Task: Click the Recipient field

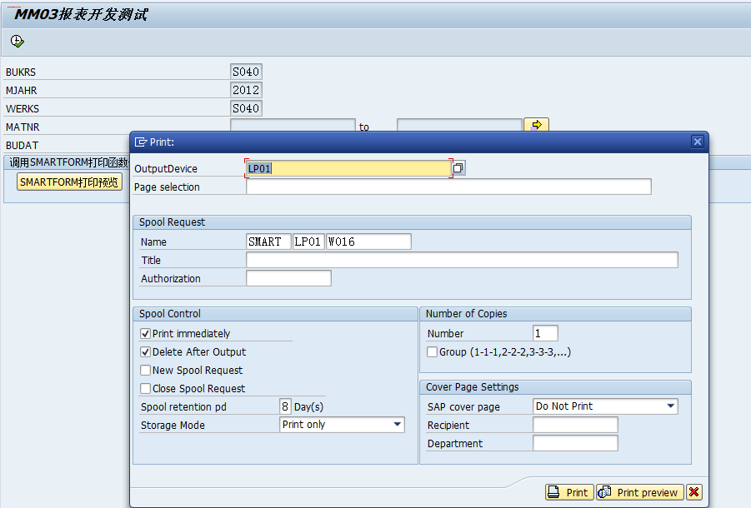Action: [x=575, y=425]
